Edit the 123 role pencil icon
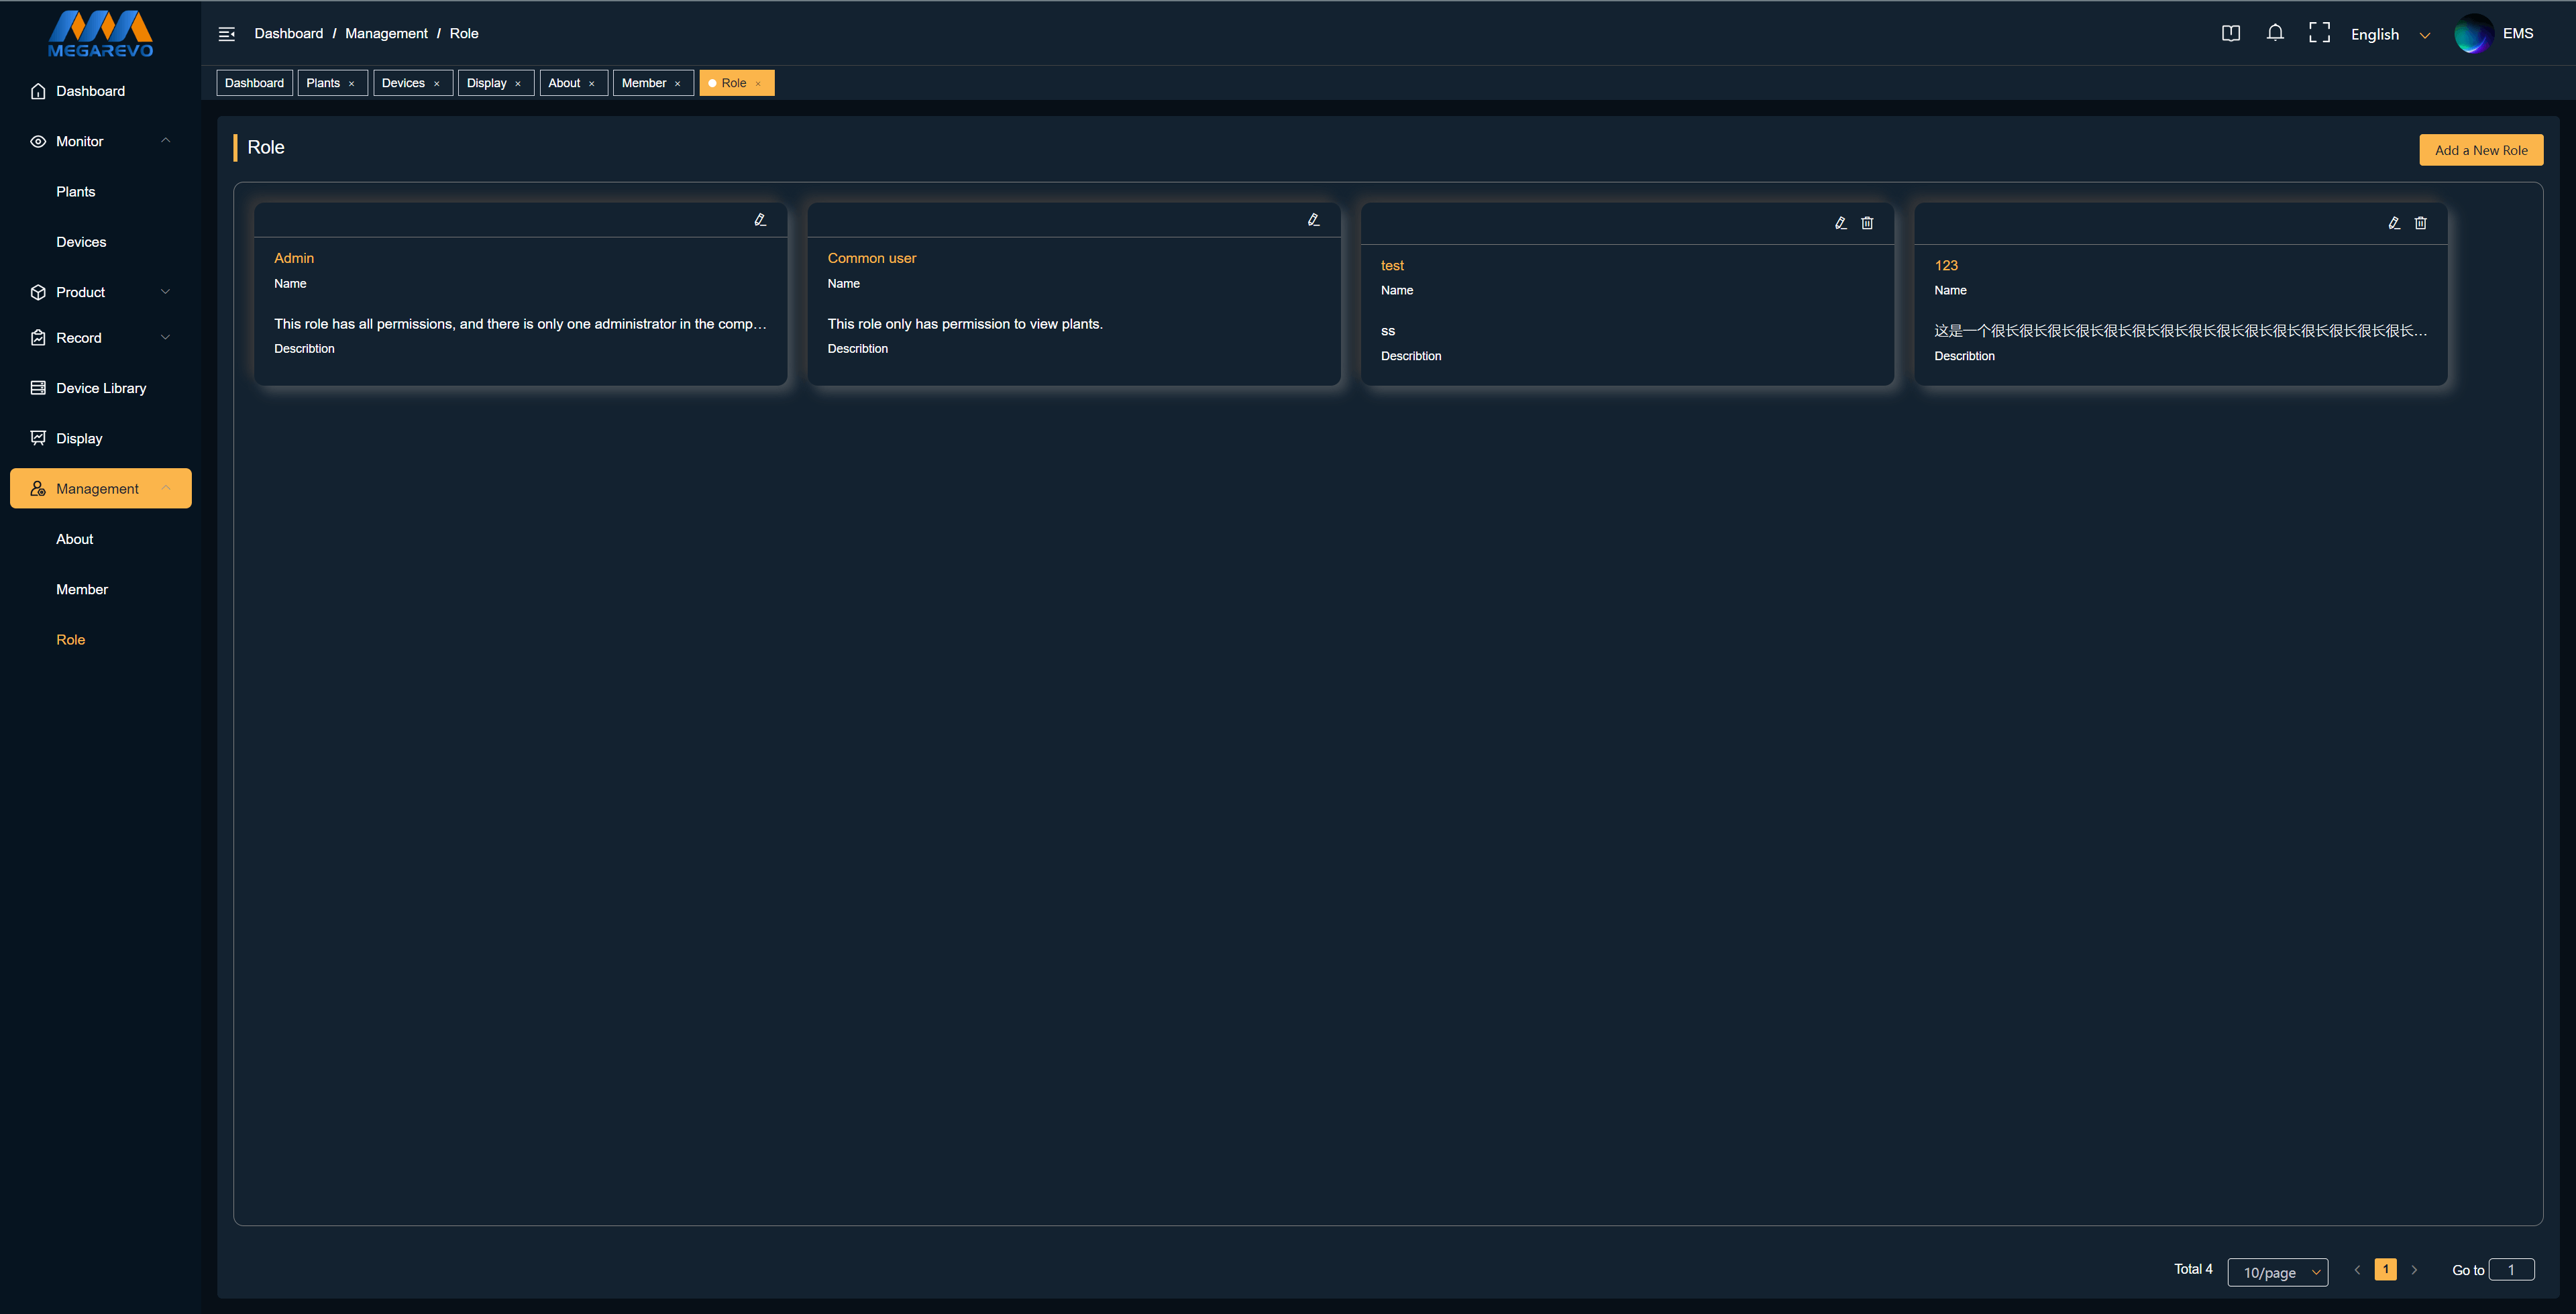The height and width of the screenshot is (1314, 2576). point(2394,223)
